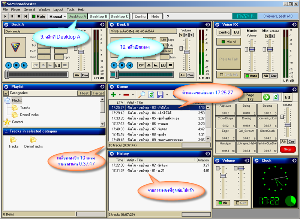Select the Tracks folder in category tree
The width and height of the screenshot is (300, 219).
(x=25, y=107)
